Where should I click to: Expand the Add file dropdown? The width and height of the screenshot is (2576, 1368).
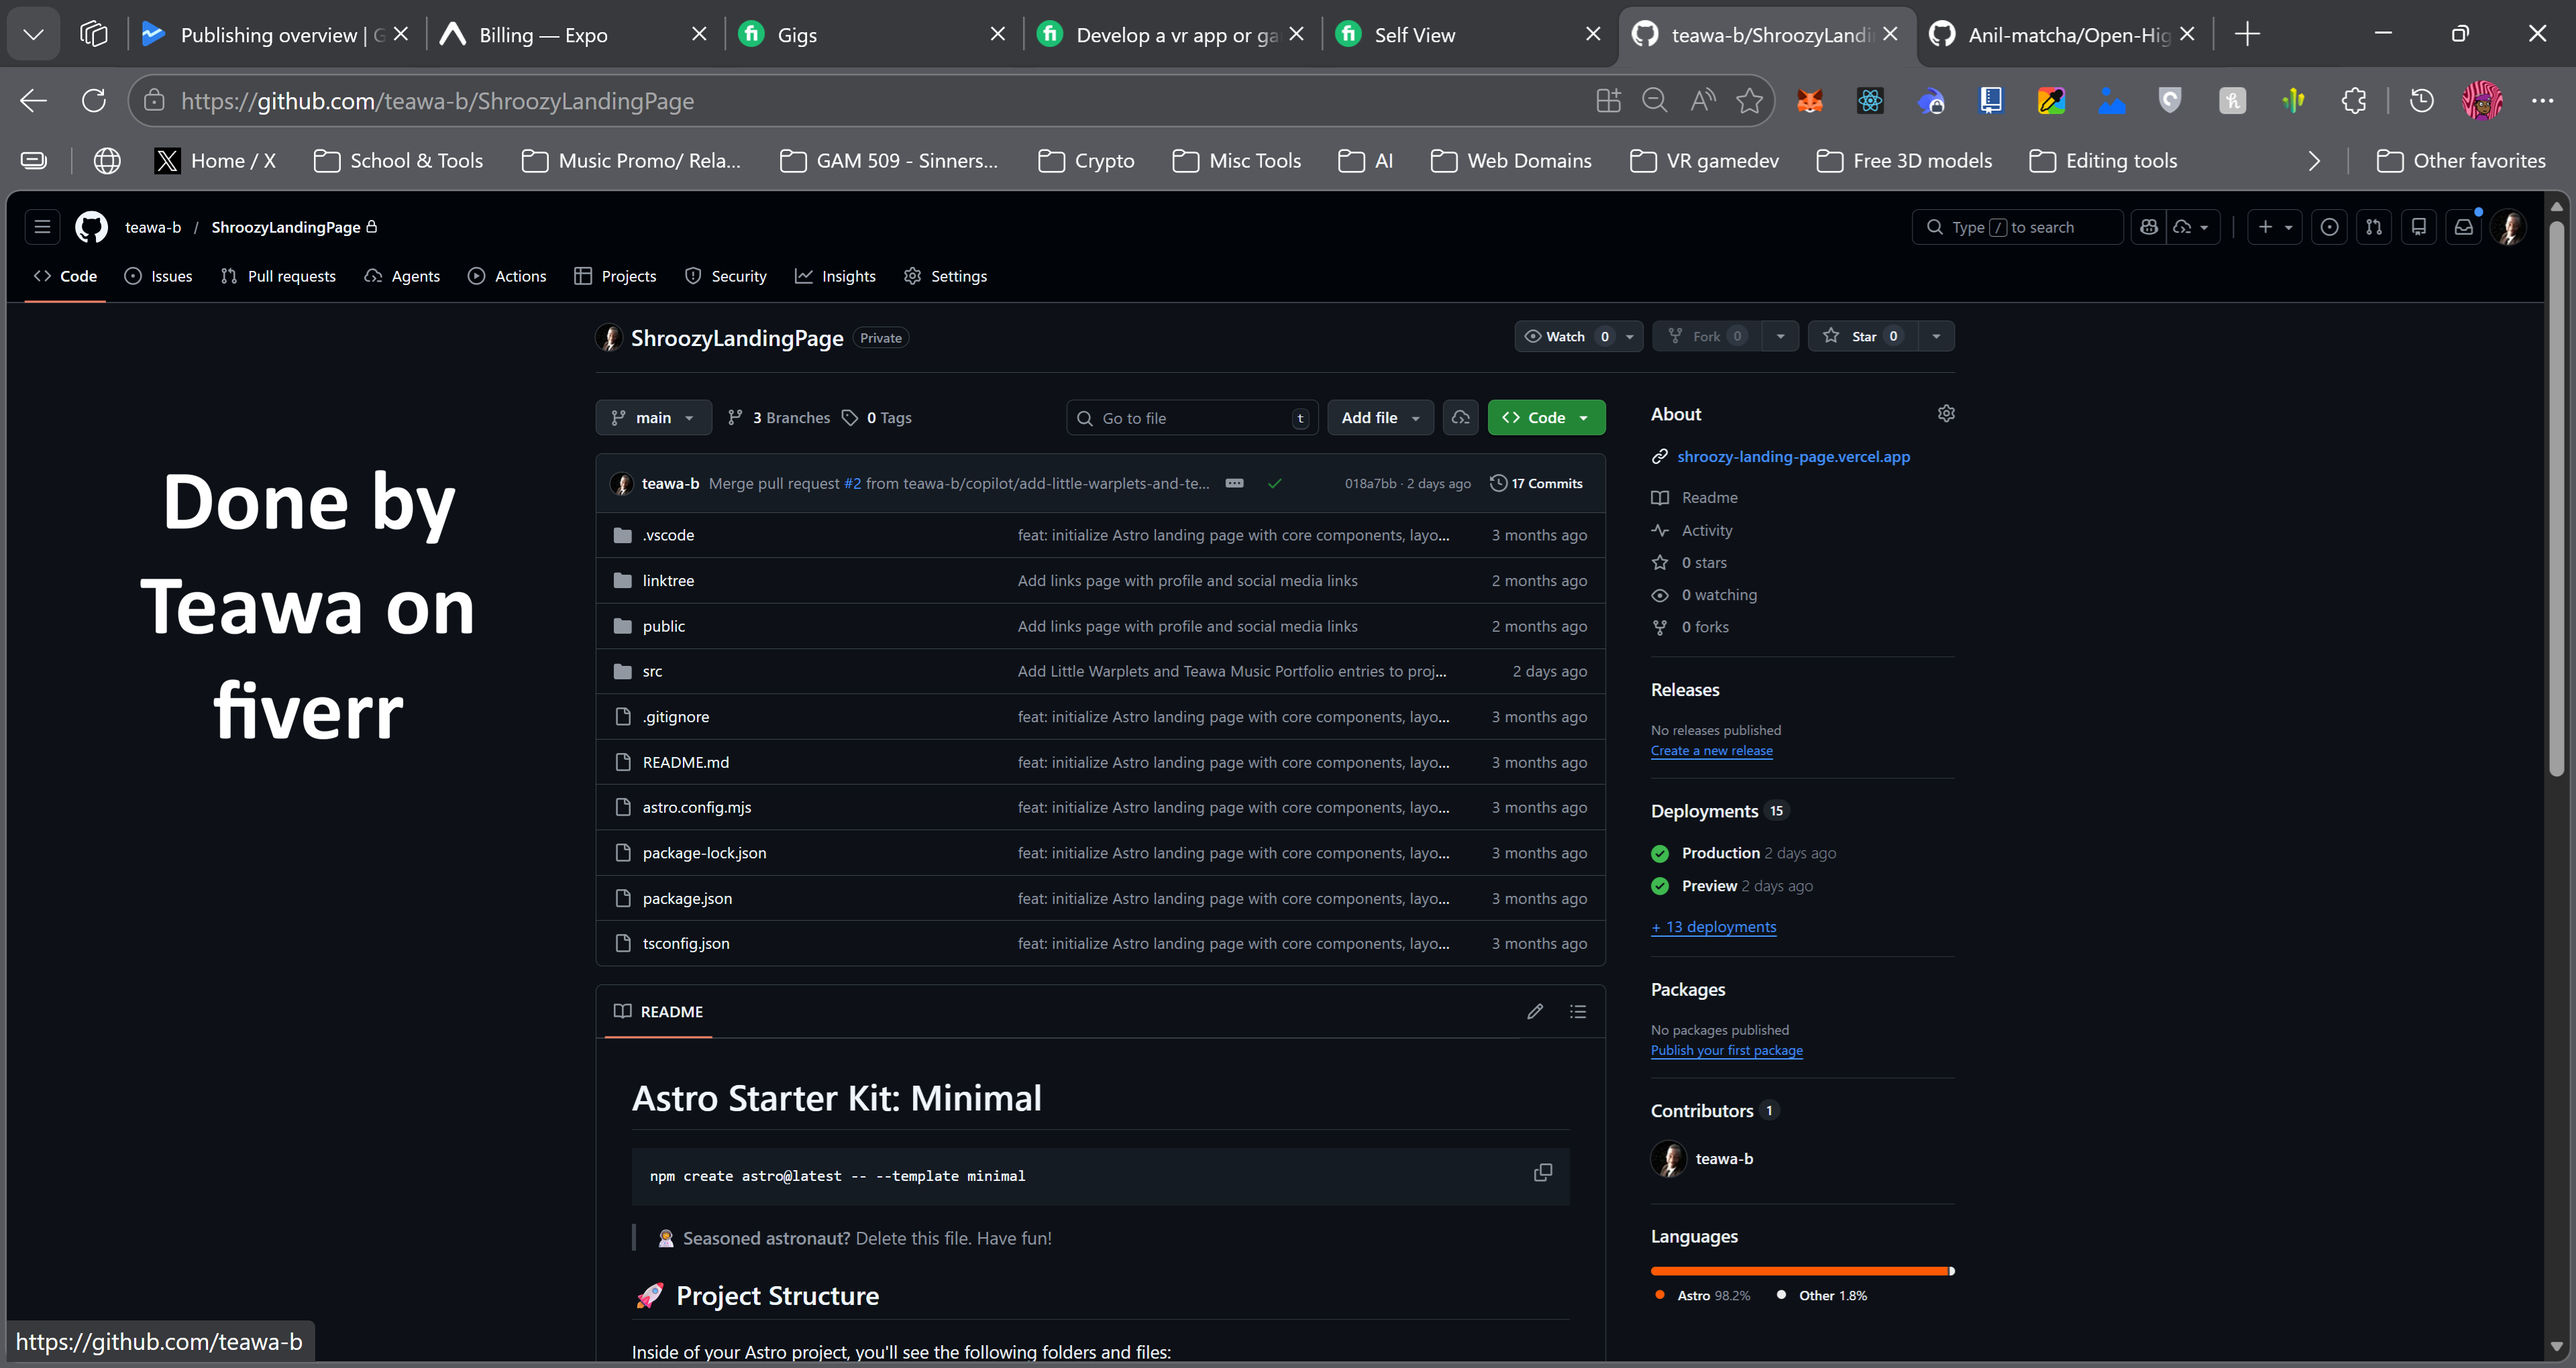point(1380,417)
